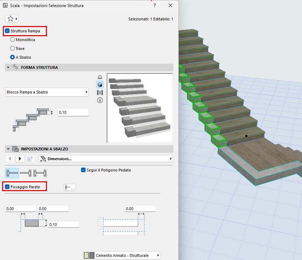
Task: Click the Selezionati: 1 Editabile: 1 text
Action: pyautogui.click(x=150, y=19)
